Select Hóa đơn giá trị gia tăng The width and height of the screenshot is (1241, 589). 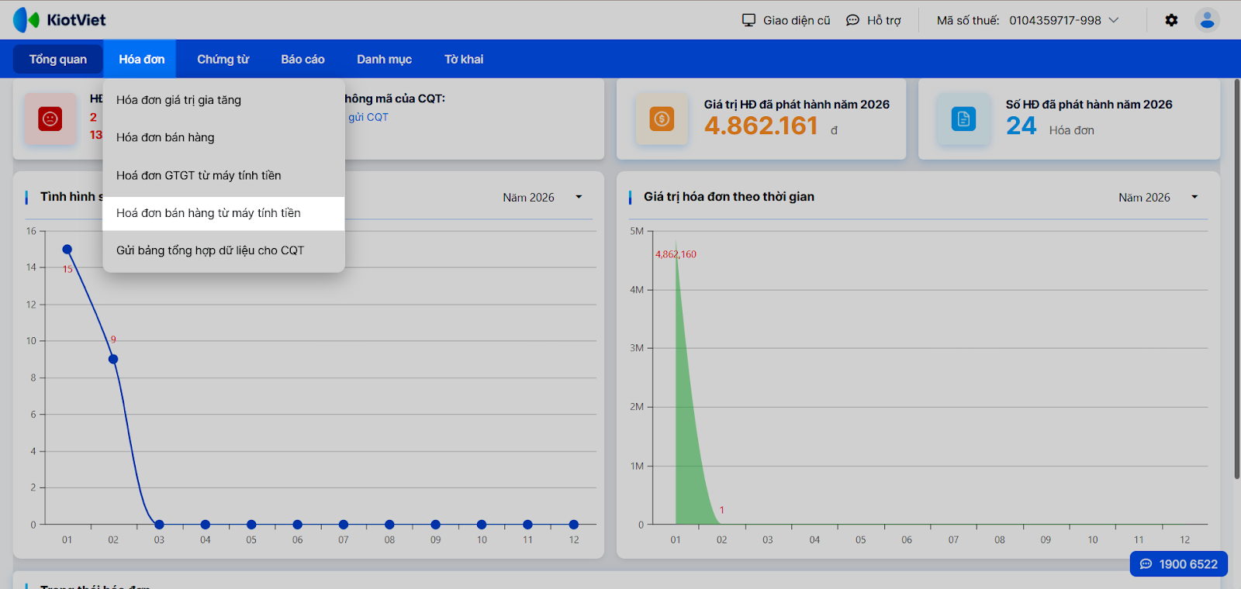178,100
